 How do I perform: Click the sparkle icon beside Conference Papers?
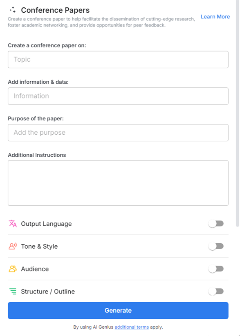point(13,10)
